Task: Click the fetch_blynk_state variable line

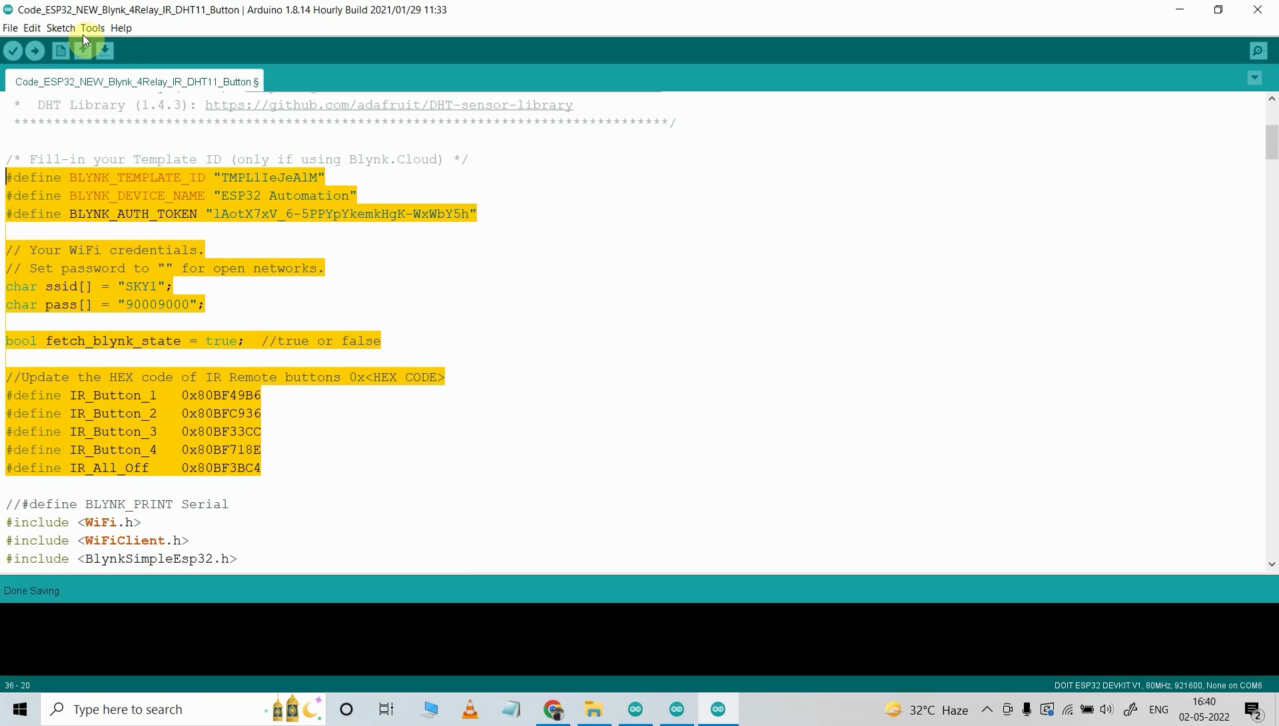Action: coord(193,341)
